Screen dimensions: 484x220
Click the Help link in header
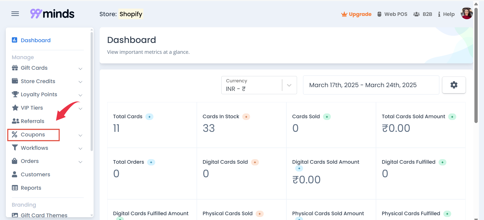point(446,14)
